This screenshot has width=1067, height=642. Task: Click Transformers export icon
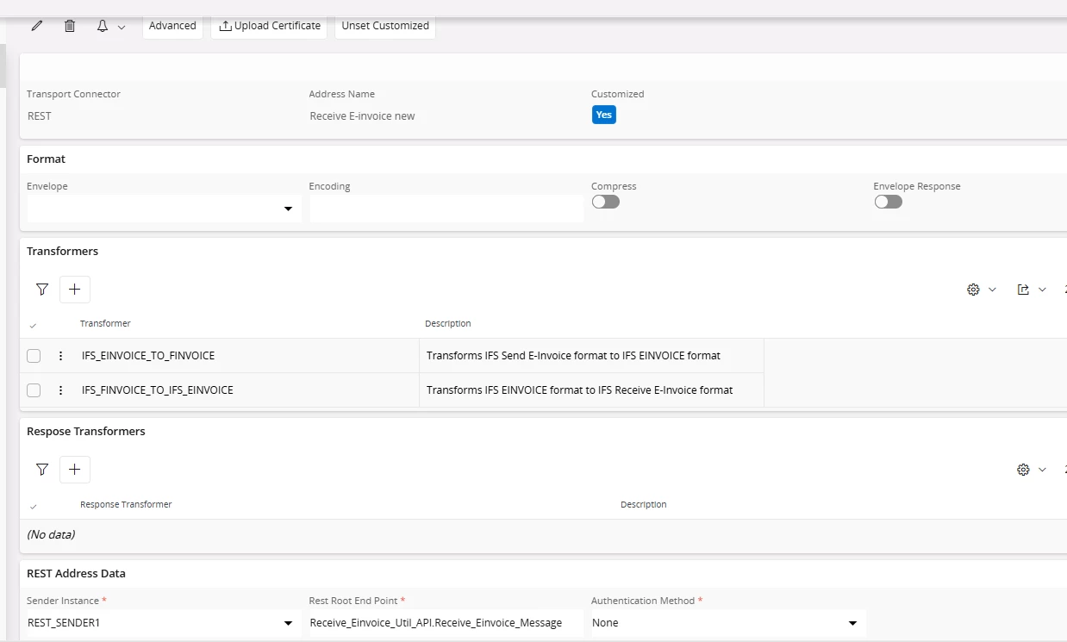1023,290
